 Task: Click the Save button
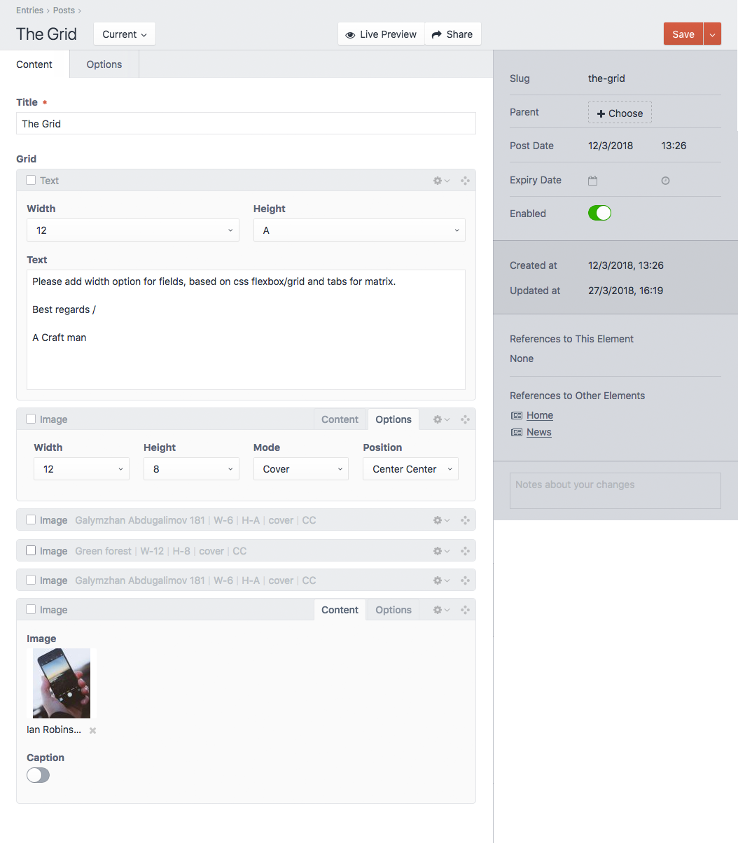pos(683,34)
